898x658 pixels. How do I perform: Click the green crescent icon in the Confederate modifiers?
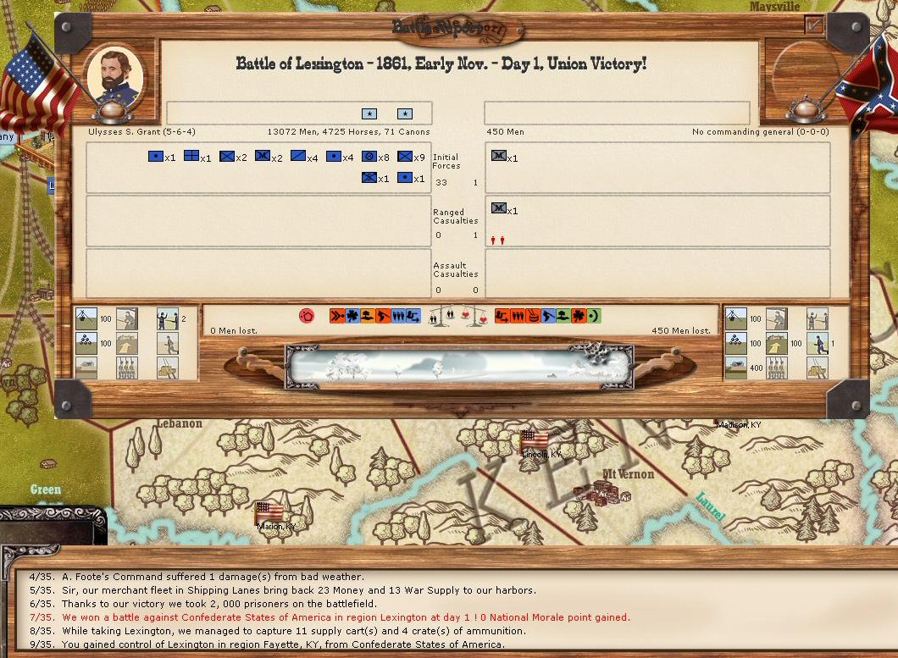(595, 316)
